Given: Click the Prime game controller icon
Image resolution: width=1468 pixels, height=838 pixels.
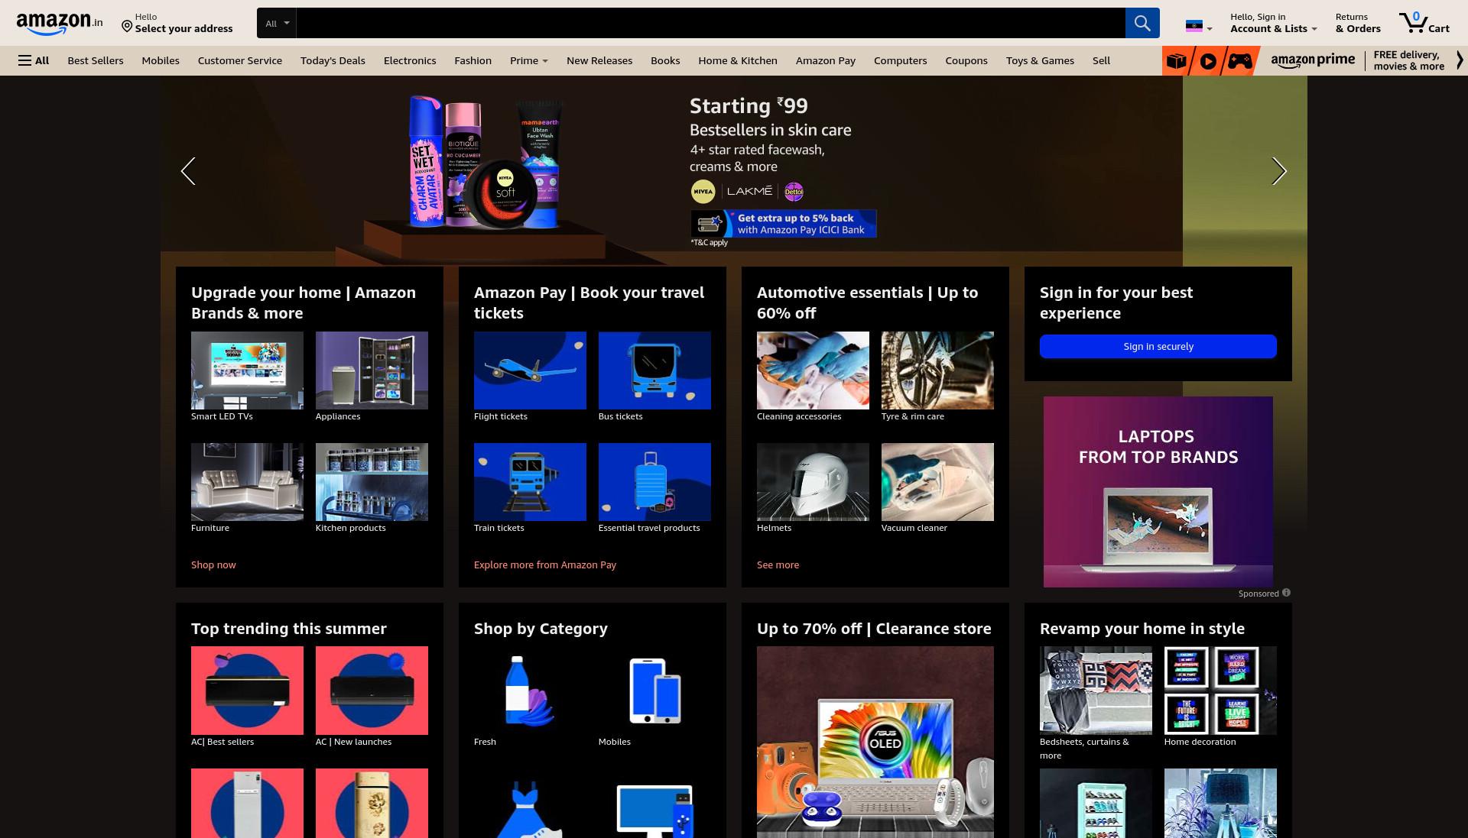Looking at the screenshot, I should 1240,60.
